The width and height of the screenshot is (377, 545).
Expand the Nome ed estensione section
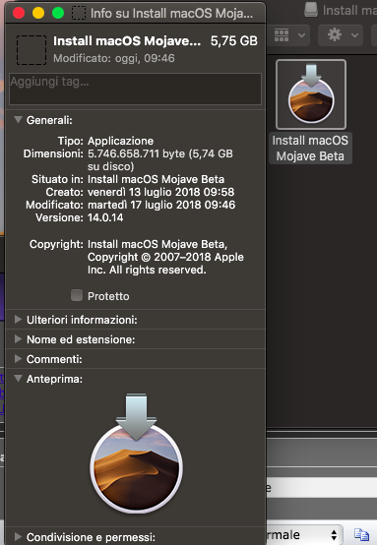18,339
